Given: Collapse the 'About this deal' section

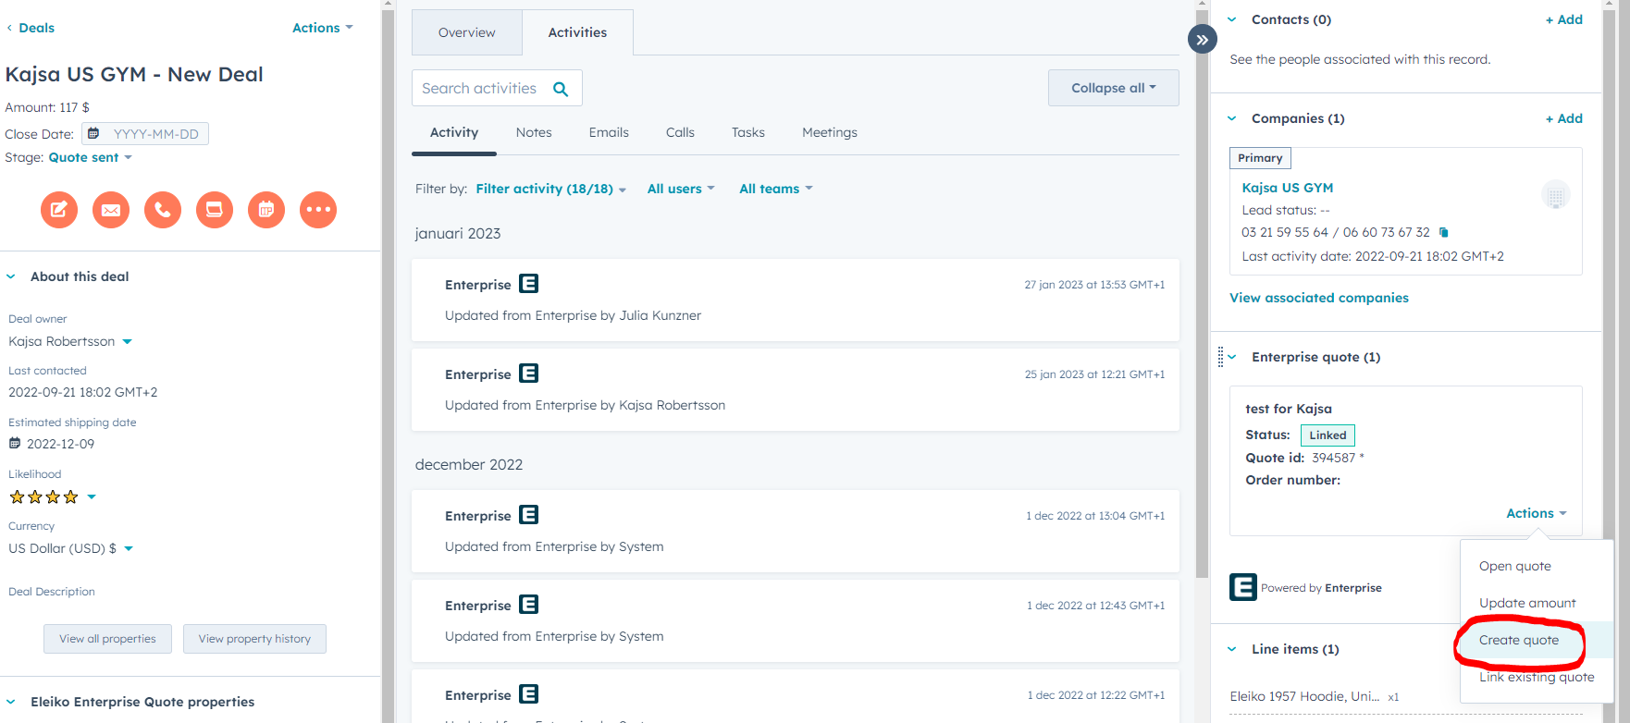Looking at the screenshot, I should coord(12,276).
